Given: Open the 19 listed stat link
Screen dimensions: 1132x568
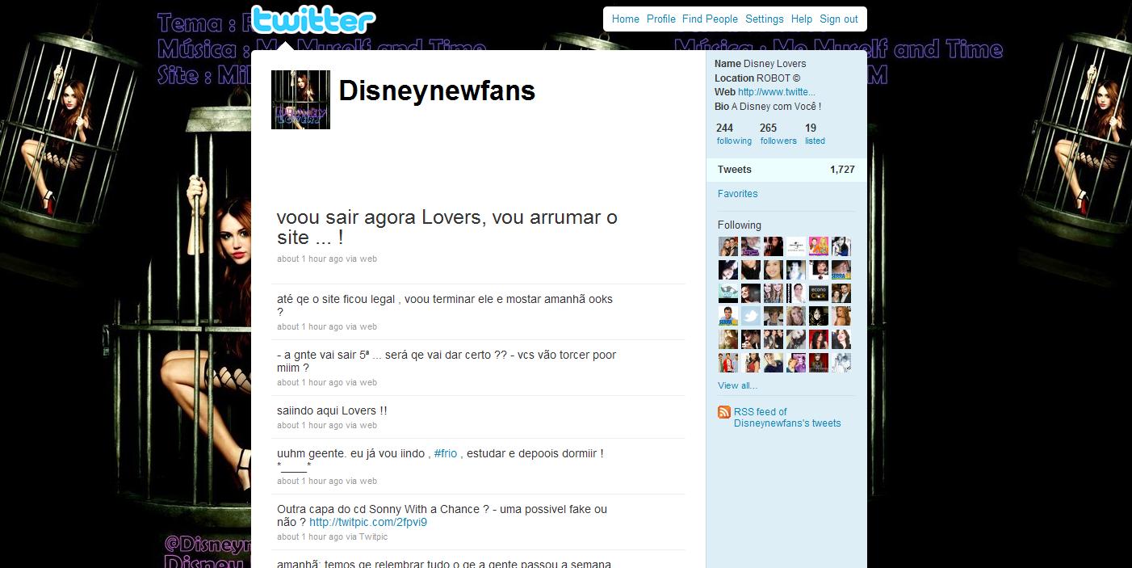Looking at the screenshot, I should (x=815, y=134).
